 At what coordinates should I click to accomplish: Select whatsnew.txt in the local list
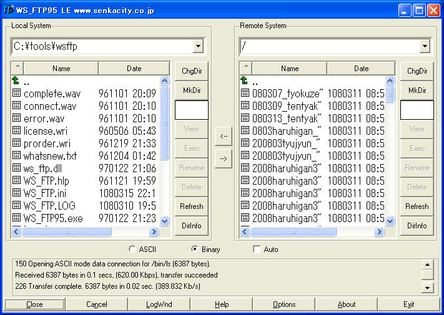pos(50,155)
